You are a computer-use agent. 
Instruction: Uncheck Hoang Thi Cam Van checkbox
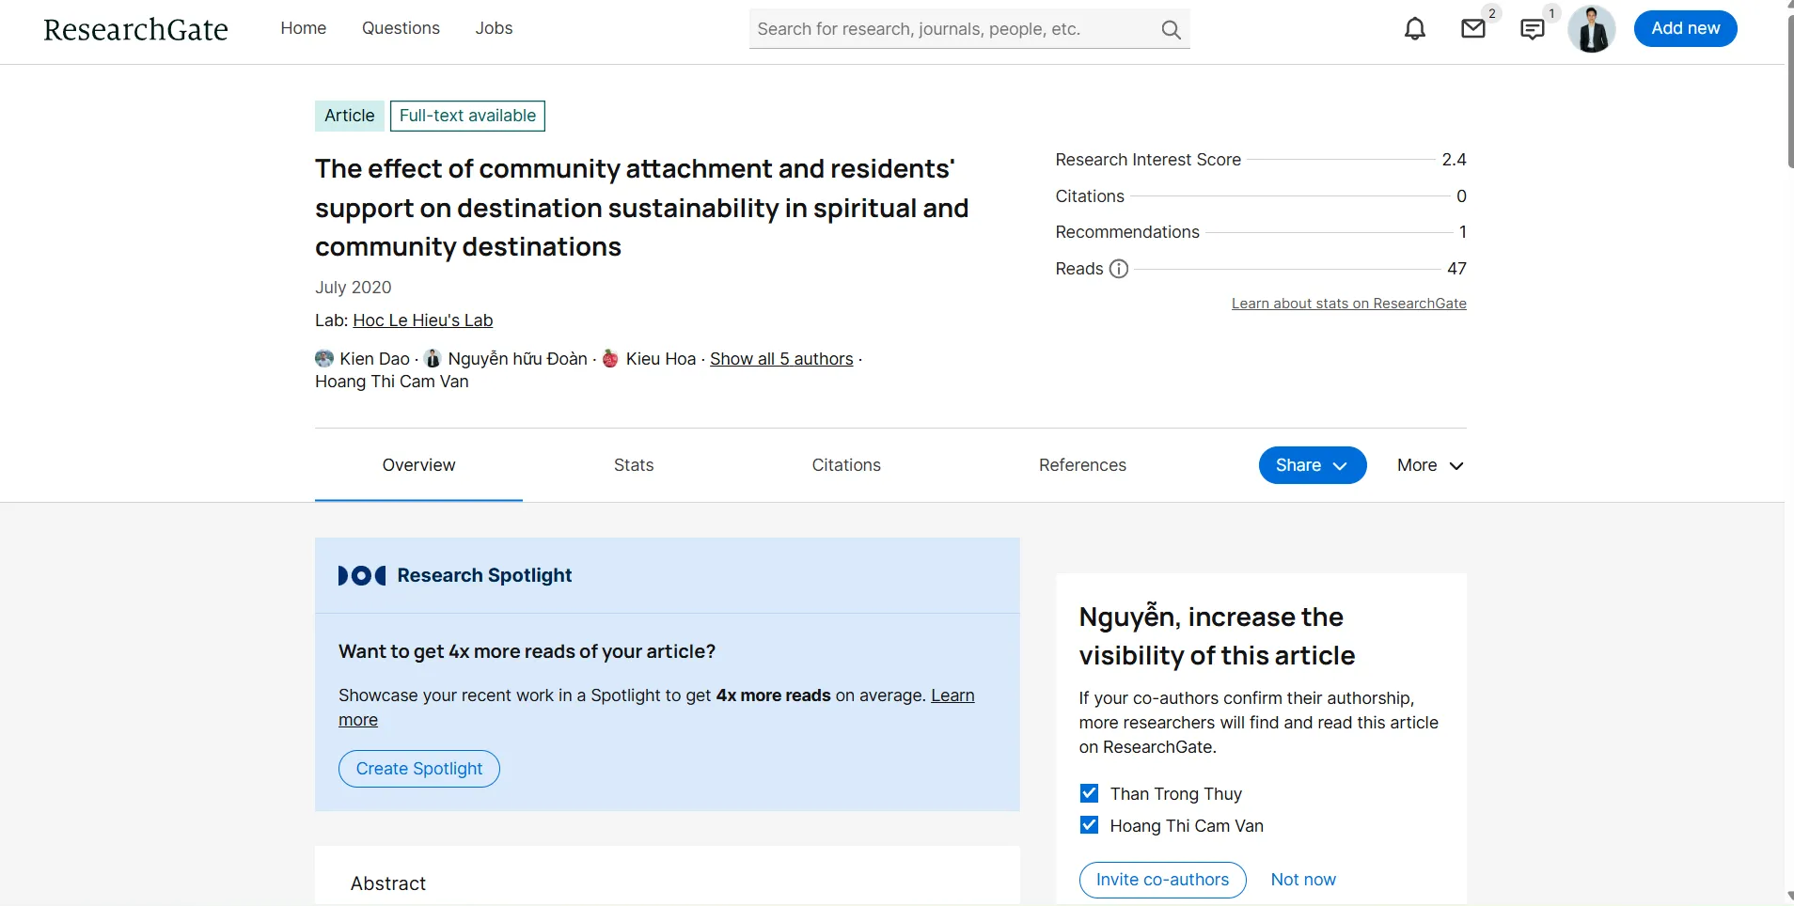(1089, 825)
